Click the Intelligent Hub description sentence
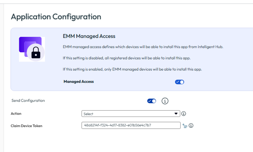Viewport: 253px width, 152px height. [x=143, y=47]
